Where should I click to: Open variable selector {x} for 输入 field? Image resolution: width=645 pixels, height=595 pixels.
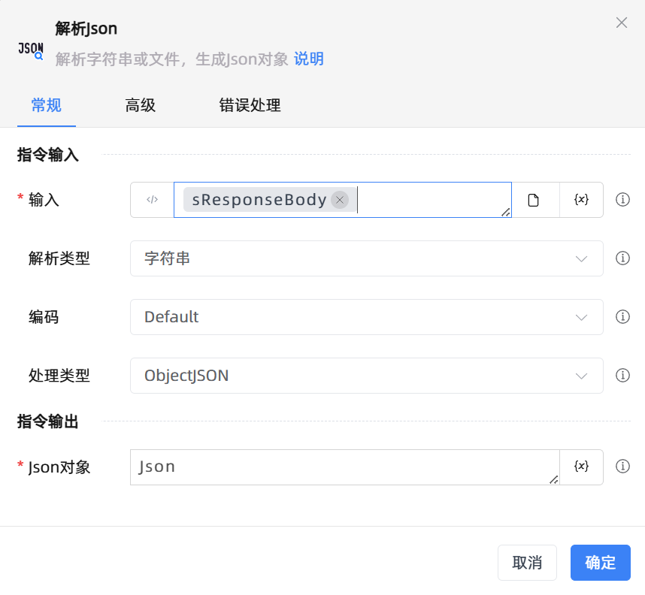581,200
